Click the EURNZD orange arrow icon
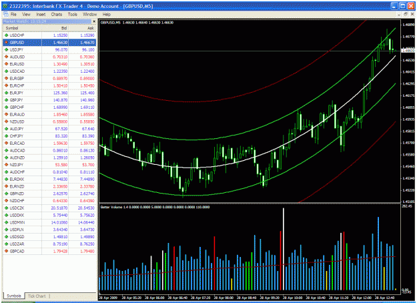Viewport: 417px width, 303px height. [x=7, y=186]
